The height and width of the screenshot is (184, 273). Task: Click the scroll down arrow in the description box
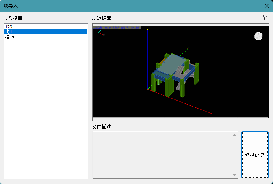(x=234, y=175)
